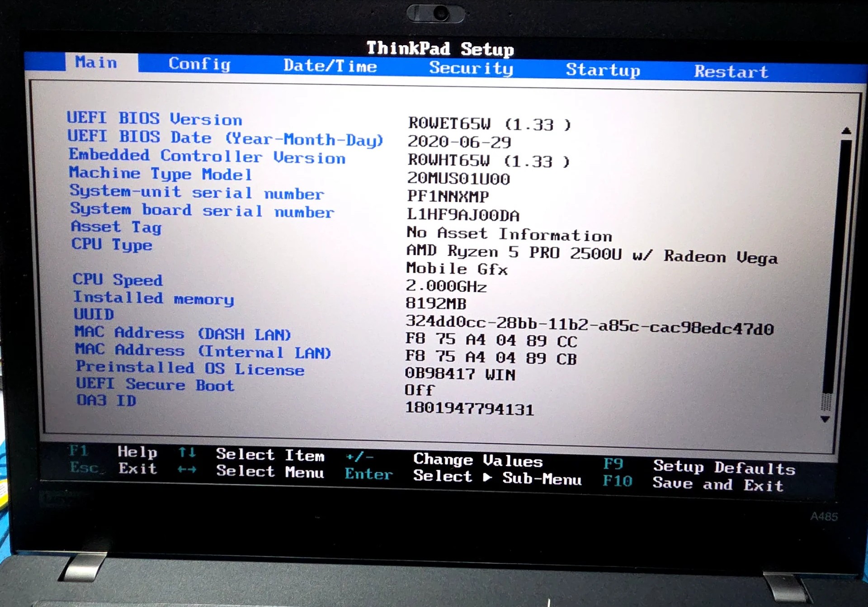Select the UEFI BIOS Date label
The height and width of the screenshot is (607, 868).
[x=225, y=138]
